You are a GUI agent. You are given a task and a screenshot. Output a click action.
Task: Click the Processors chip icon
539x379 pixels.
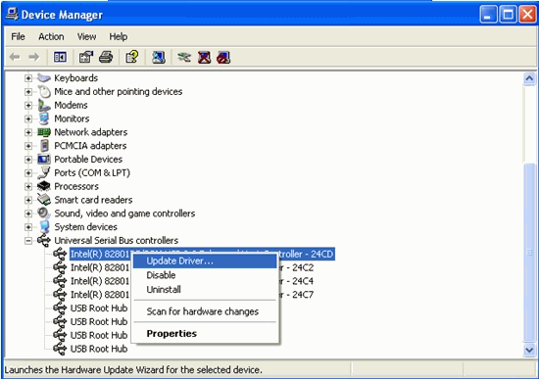44,186
